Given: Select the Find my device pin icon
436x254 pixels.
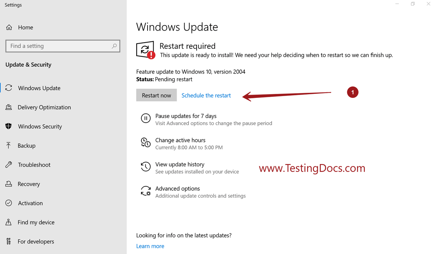Looking at the screenshot, I should 9,222.
